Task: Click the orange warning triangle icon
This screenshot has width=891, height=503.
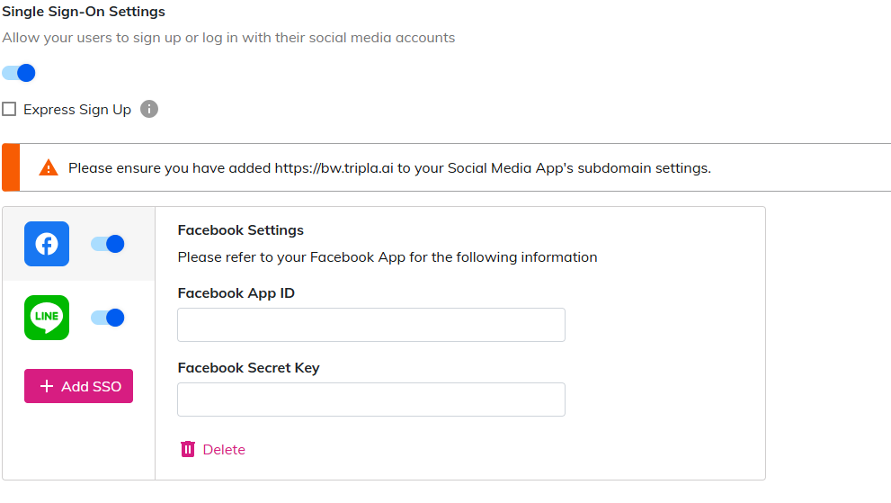Action: click(49, 168)
